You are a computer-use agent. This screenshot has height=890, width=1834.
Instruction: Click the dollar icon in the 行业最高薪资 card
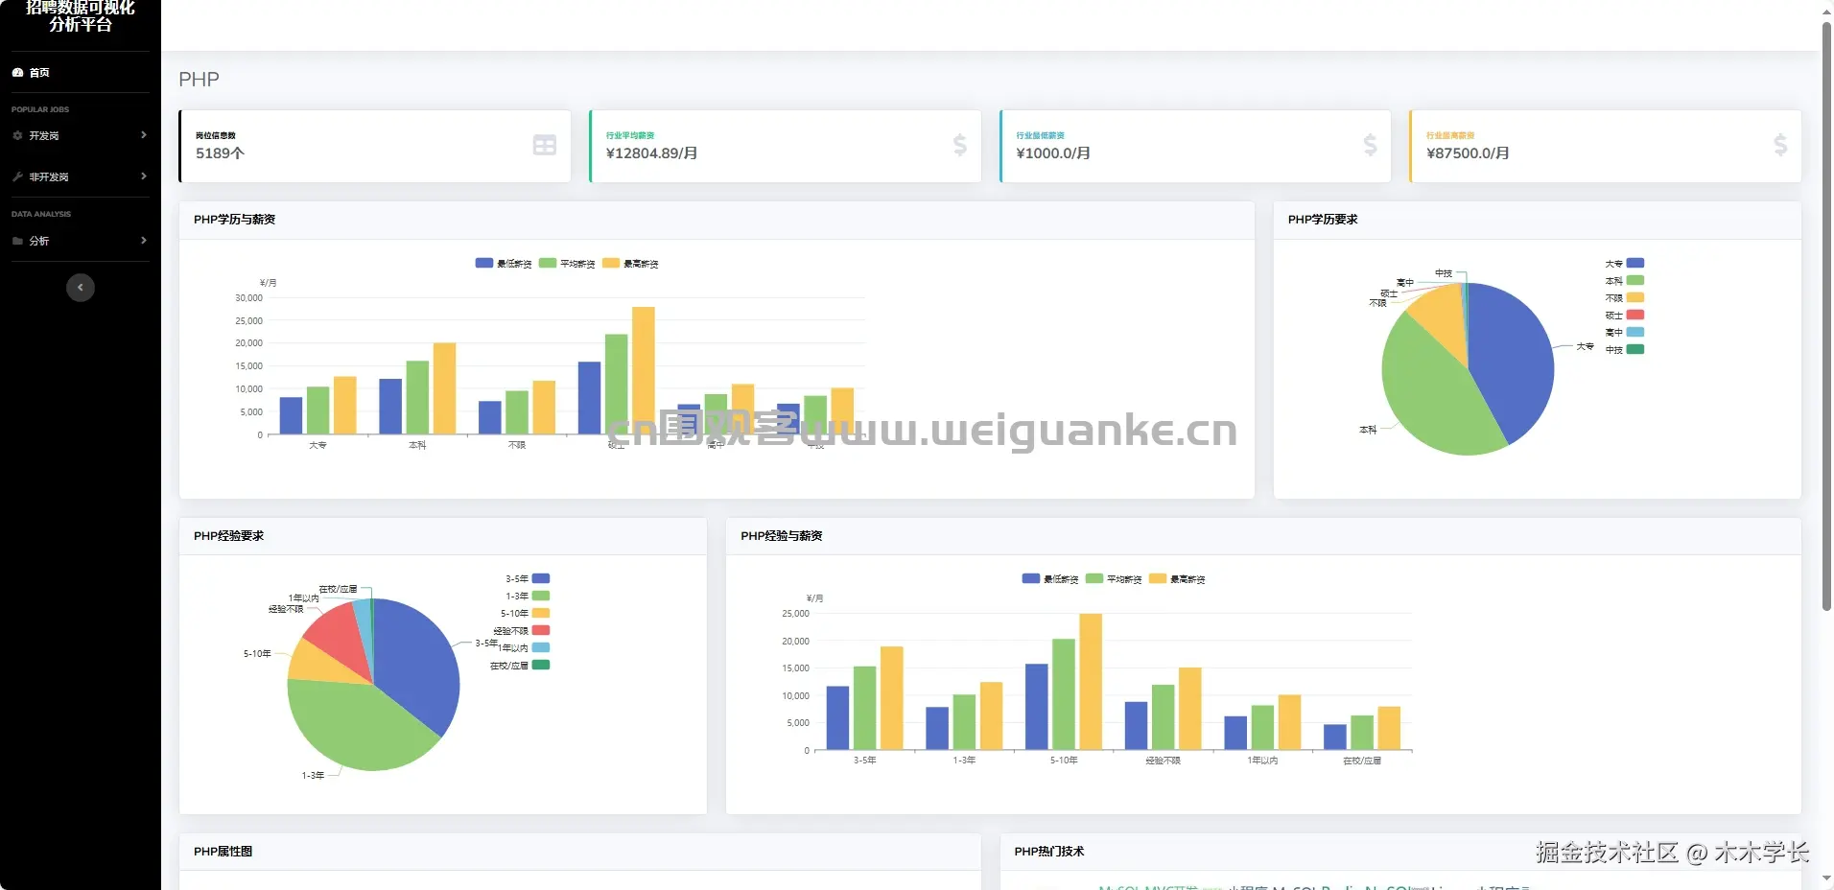click(x=1781, y=145)
